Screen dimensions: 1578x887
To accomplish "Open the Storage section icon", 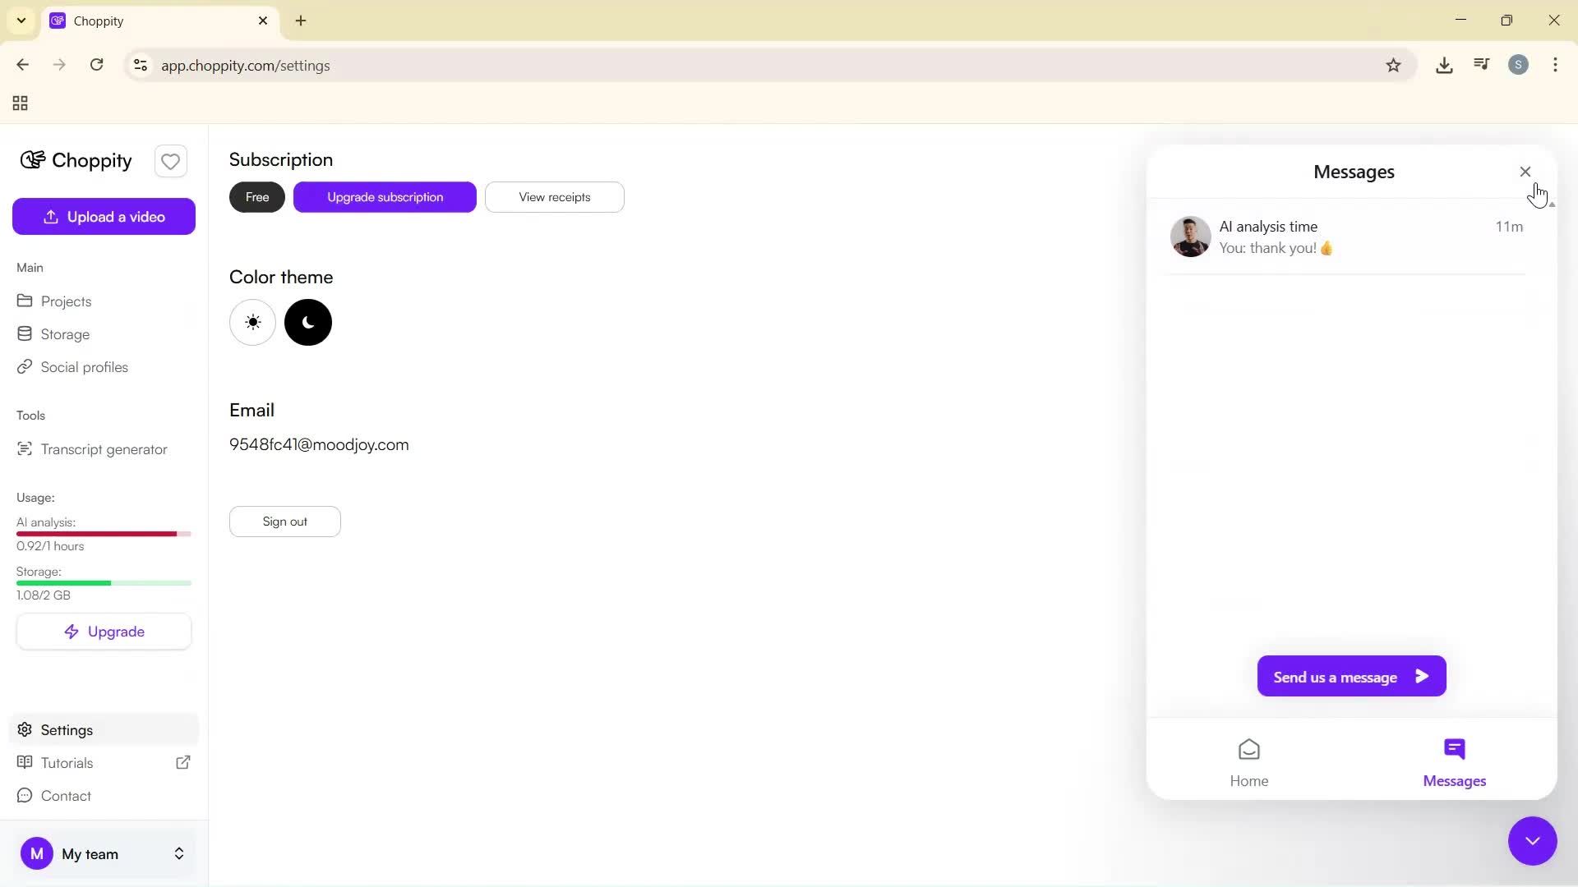I will coord(25,333).
